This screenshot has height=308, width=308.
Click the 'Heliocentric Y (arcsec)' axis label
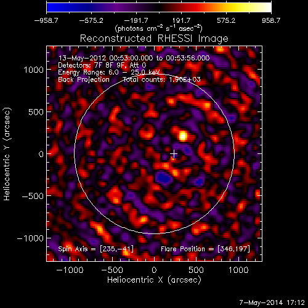7,154
